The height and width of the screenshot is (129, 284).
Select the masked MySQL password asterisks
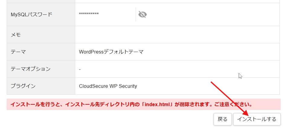89,14
